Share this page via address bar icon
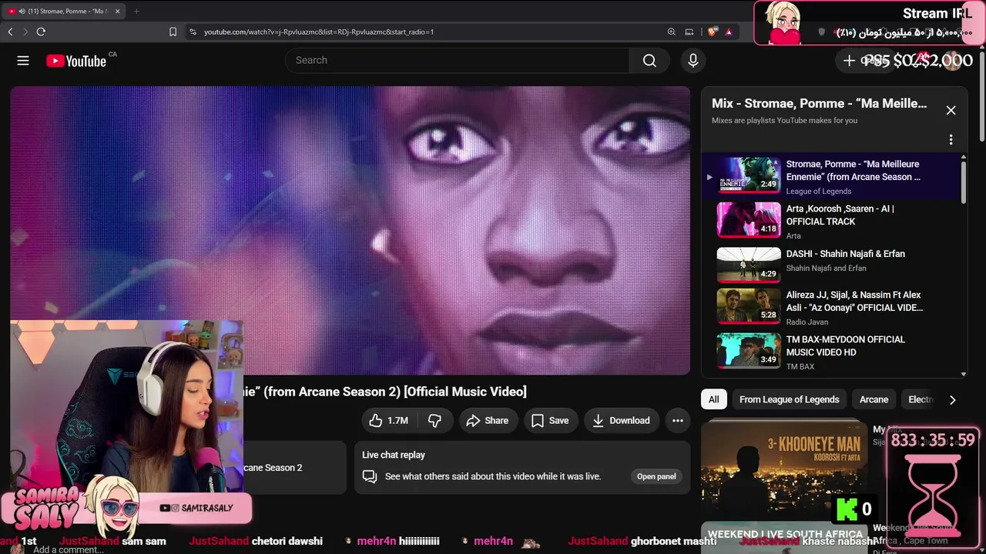This screenshot has width=986, height=554. click(x=689, y=32)
